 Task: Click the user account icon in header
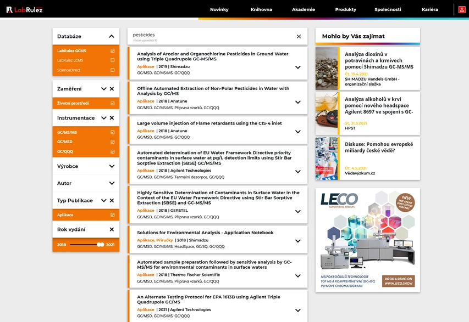(x=462, y=9)
